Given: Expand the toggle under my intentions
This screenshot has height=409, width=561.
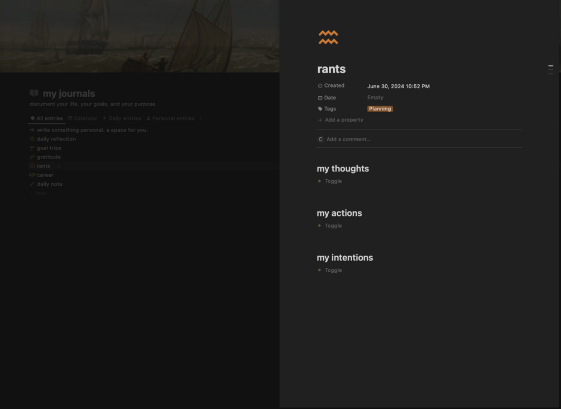Looking at the screenshot, I should [x=319, y=270].
